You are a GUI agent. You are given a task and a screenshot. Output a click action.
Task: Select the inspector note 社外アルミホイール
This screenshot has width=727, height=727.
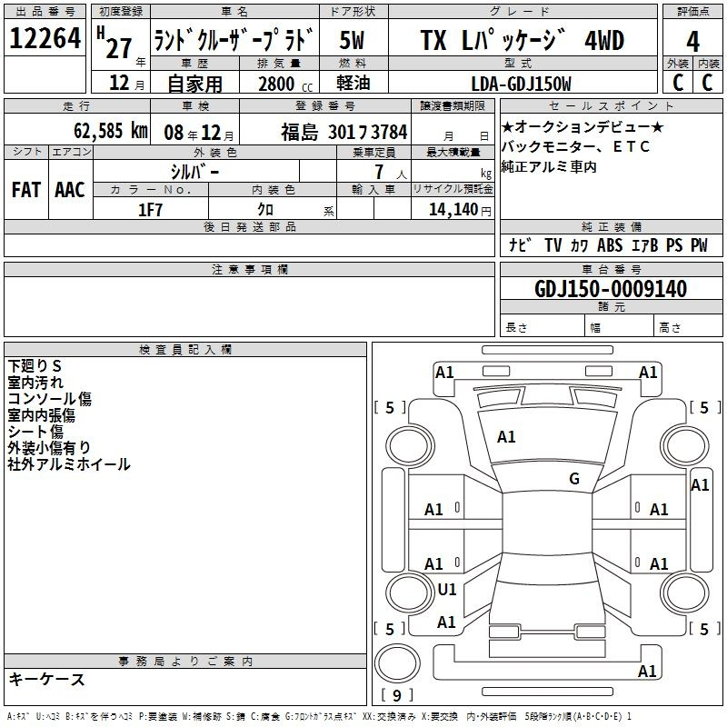69,464
